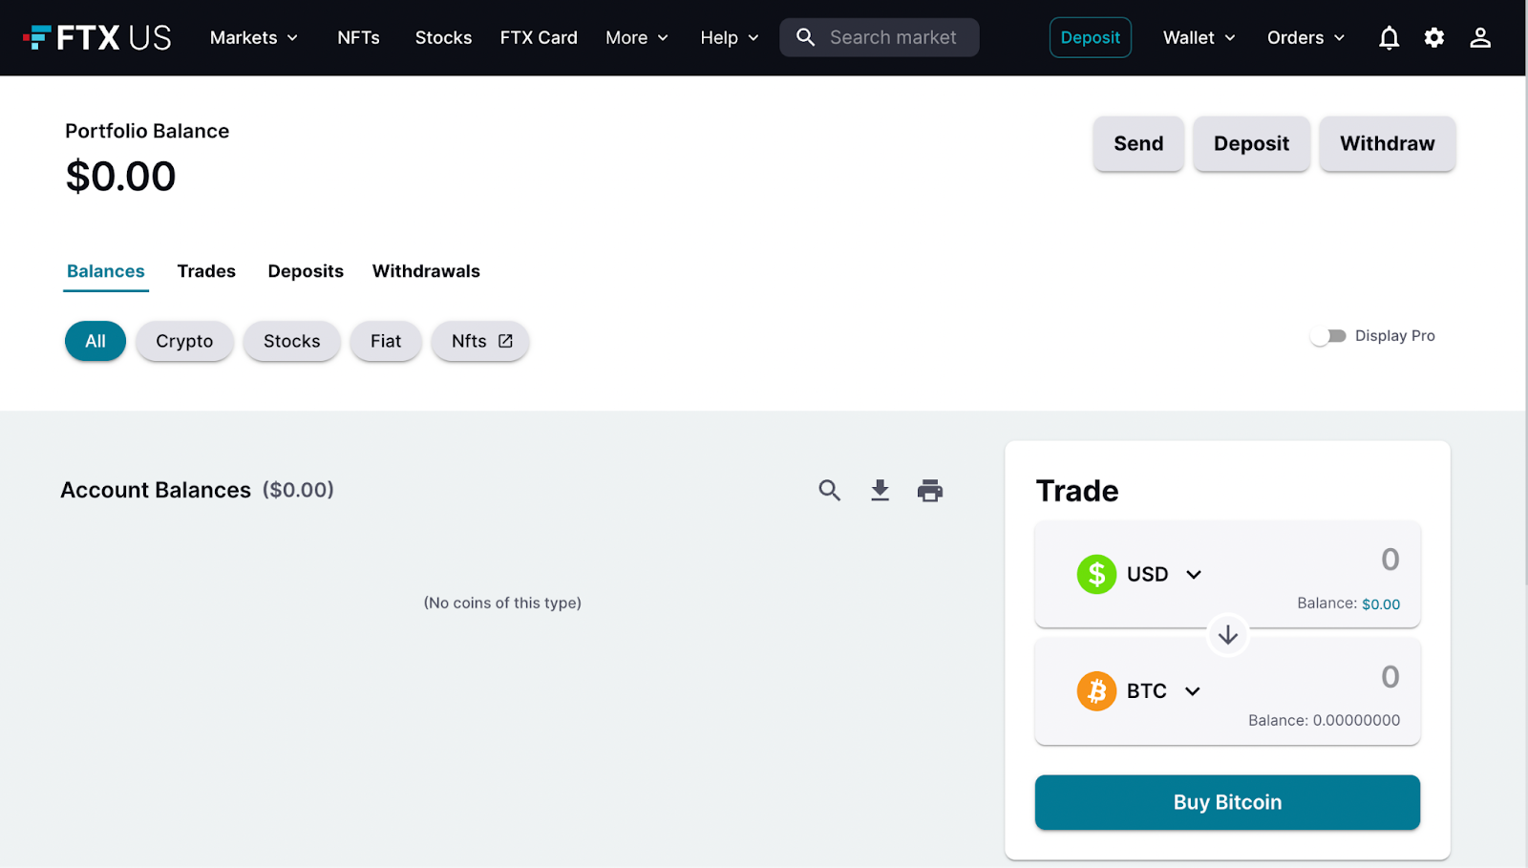Expand the Help menu
Screen dimensions: 1528x868
click(730, 37)
